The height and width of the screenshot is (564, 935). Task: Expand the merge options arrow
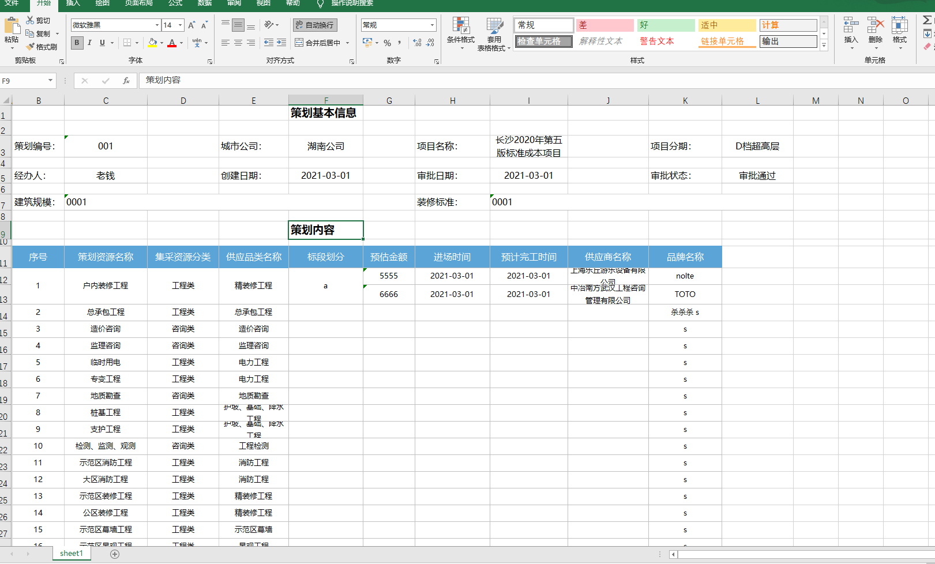pyautogui.click(x=347, y=43)
